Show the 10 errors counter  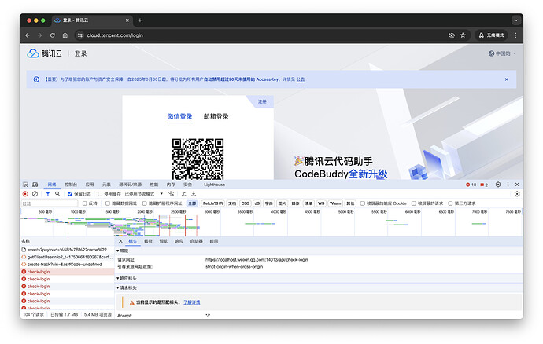(471, 185)
